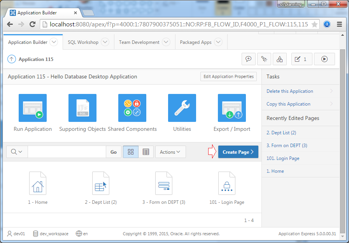This screenshot has width=349, height=243.
Task: Click the Go search button
Action: [114, 152]
